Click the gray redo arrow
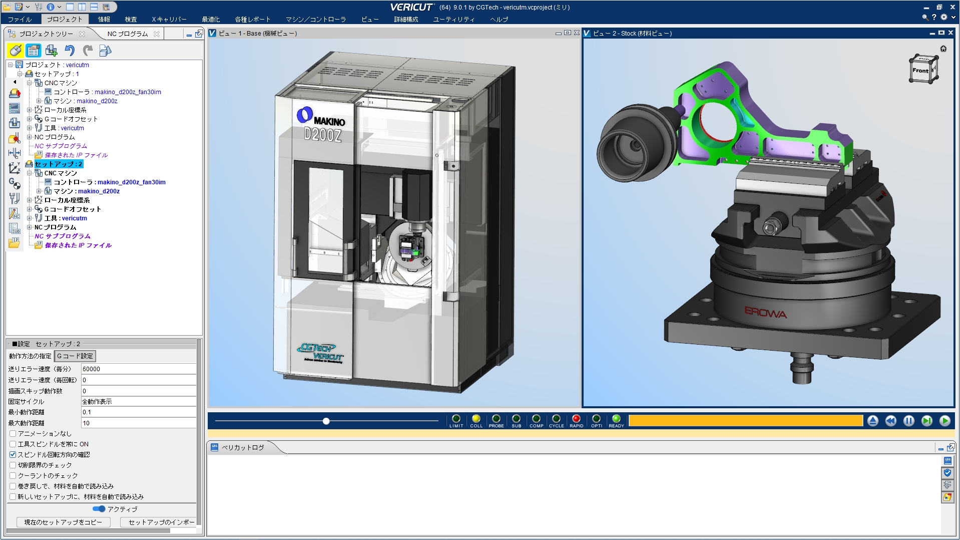This screenshot has height=540, width=960. (88, 51)
